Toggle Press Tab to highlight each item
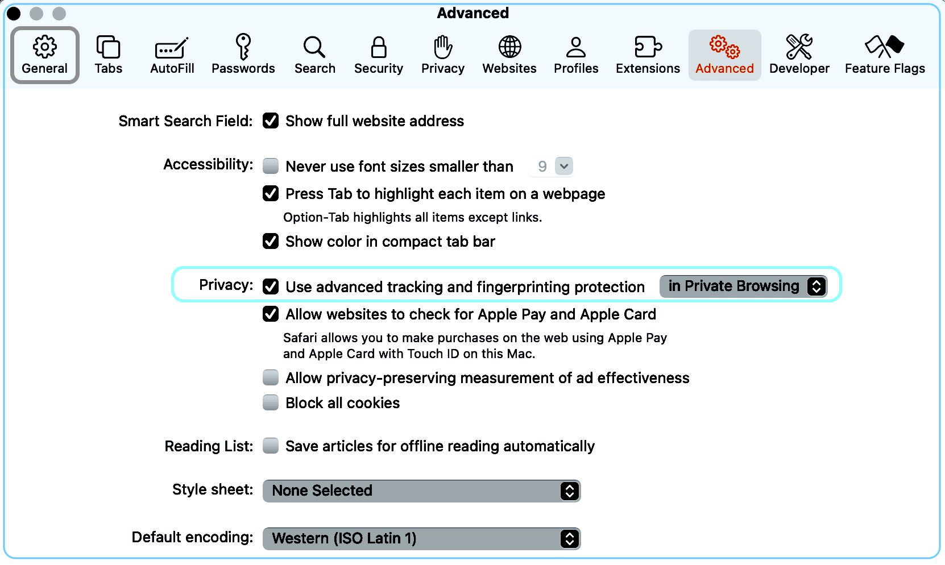The image size is (945, 565). click(x=271, y=193)
